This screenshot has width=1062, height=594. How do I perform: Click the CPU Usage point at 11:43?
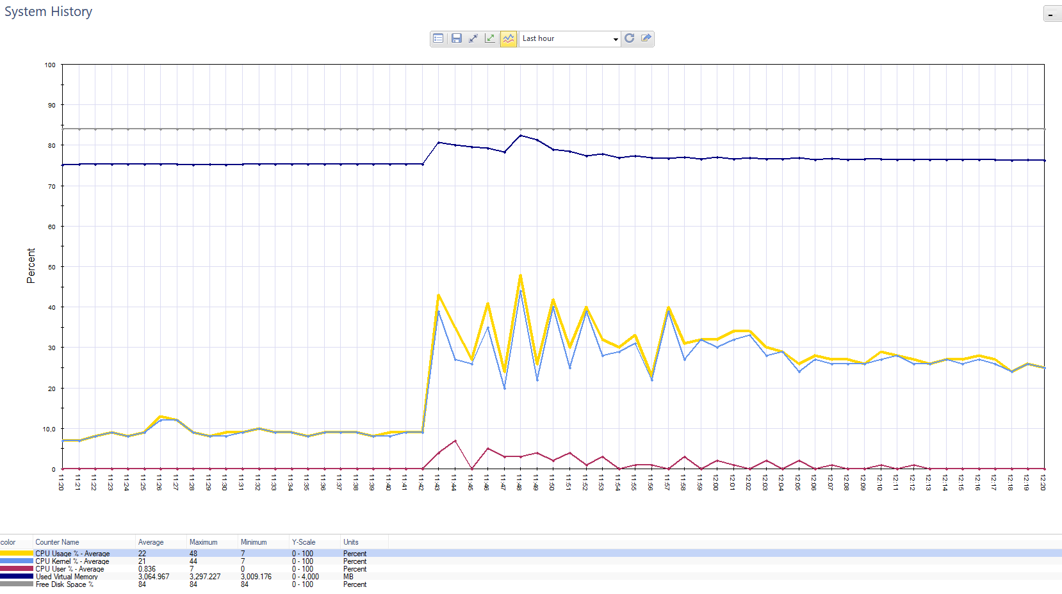(438, 295)
